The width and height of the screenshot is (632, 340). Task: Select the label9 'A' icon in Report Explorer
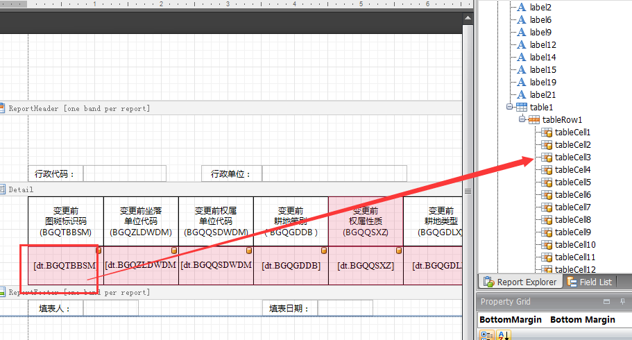[x=522, y=33]
